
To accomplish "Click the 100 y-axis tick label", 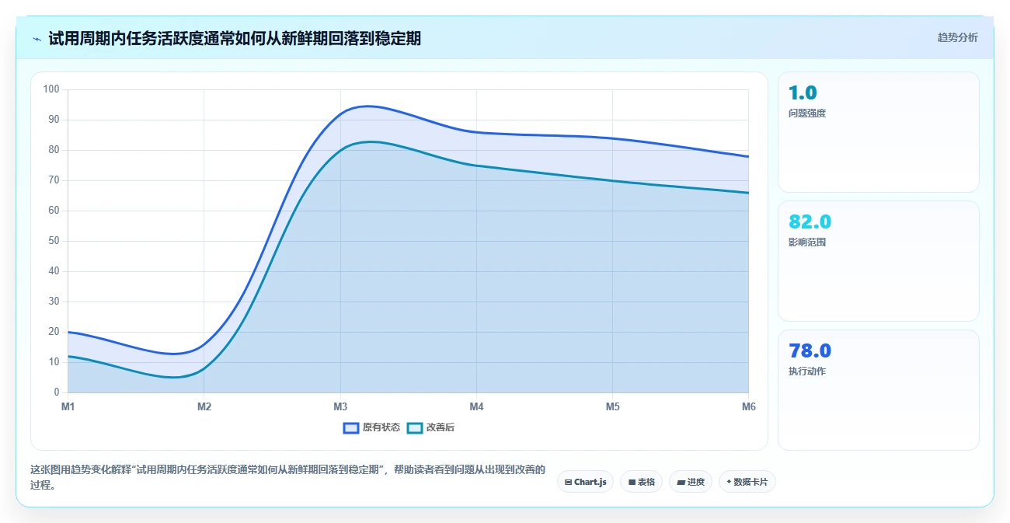I will [51, 89].
